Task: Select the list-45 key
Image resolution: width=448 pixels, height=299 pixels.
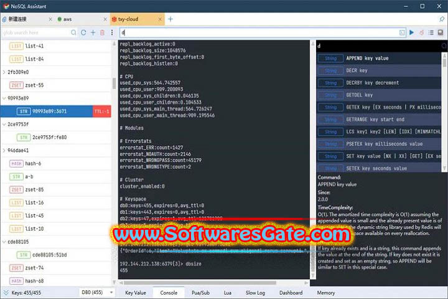Action: pos(56,216)
